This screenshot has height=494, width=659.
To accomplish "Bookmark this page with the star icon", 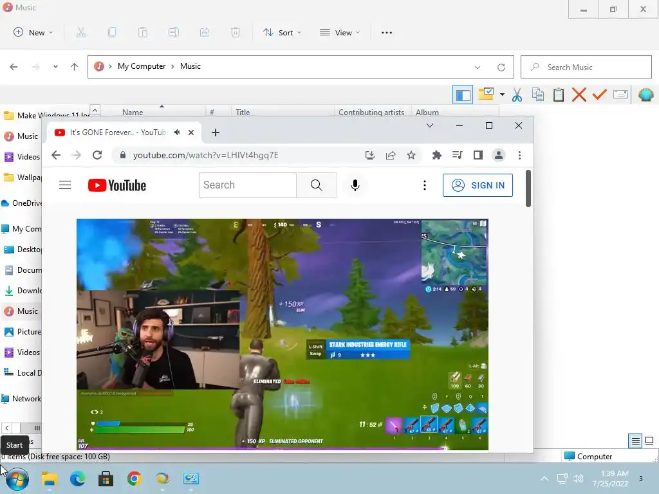I will [x=411, y=156].
